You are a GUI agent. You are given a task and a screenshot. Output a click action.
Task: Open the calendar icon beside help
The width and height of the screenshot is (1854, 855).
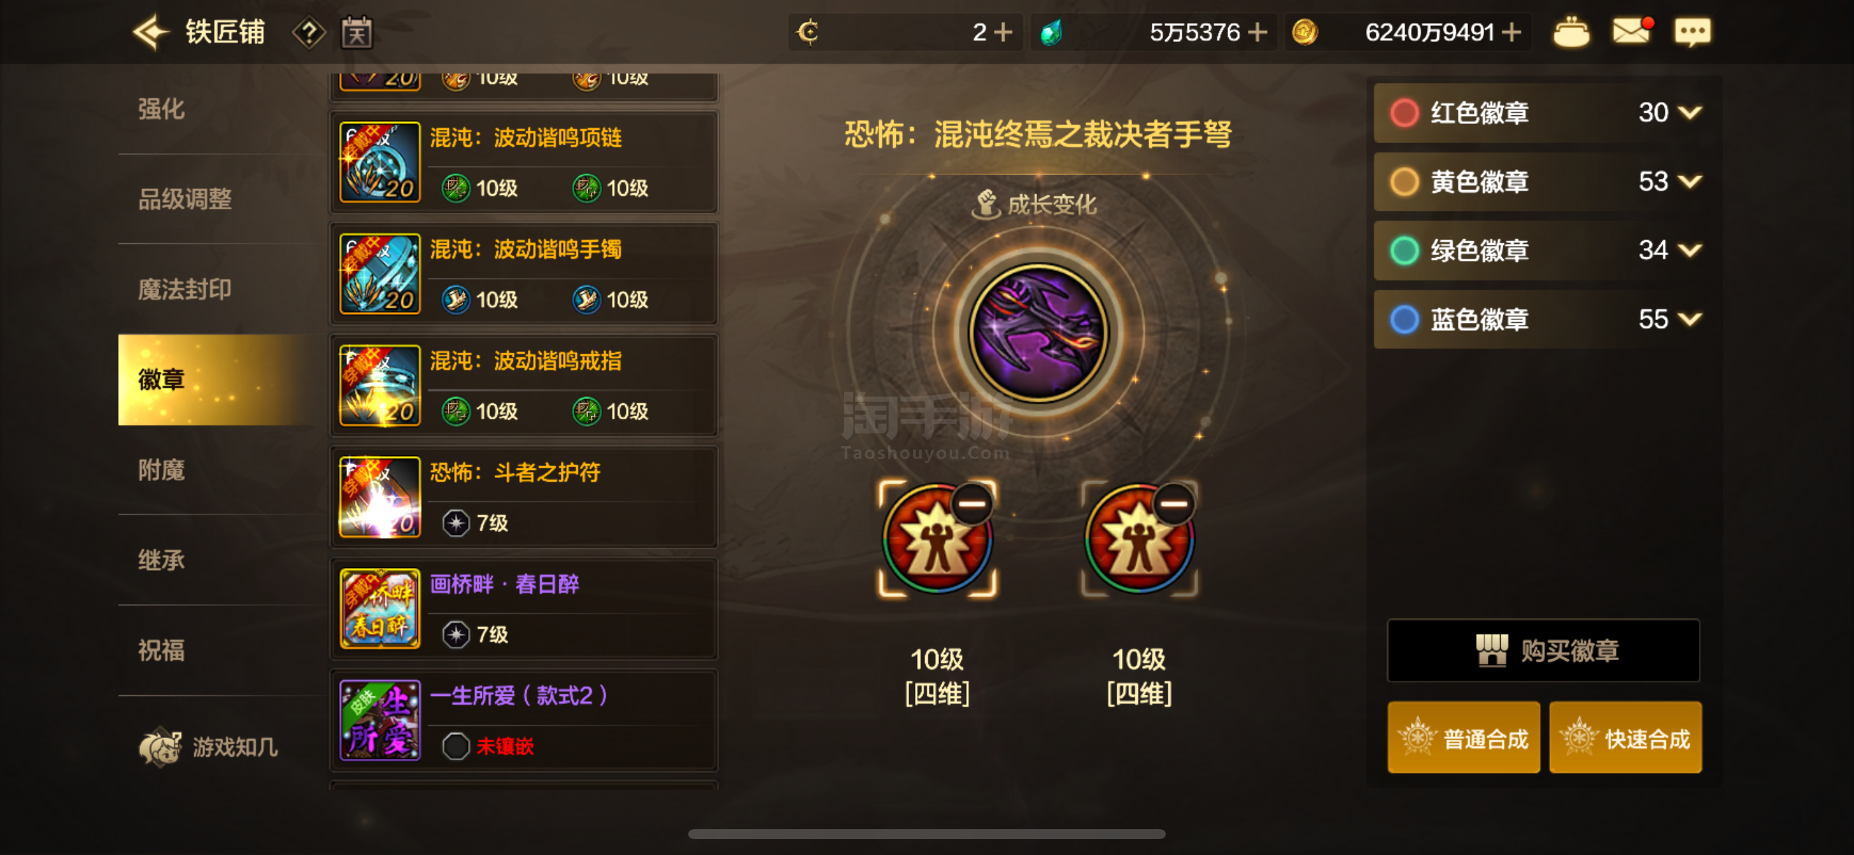point(356,32)
